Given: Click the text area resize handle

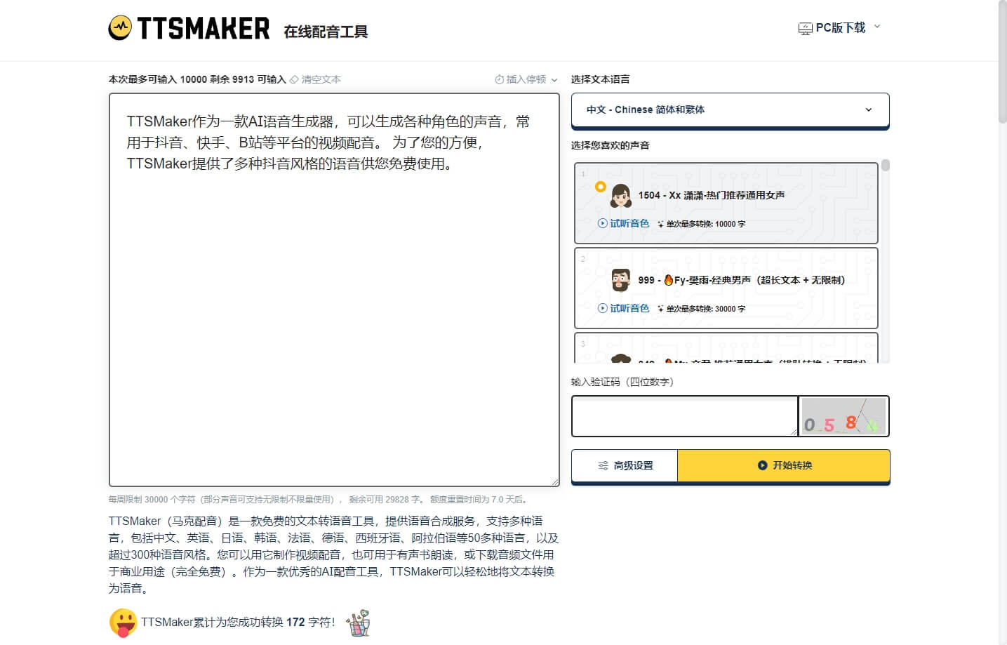Looking at the screenshot, I should [555, 481].
